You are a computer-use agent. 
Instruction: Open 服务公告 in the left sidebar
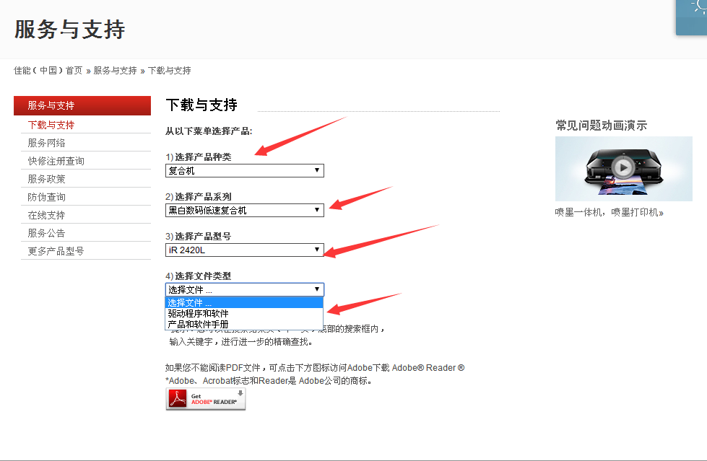tap(46, 233)
